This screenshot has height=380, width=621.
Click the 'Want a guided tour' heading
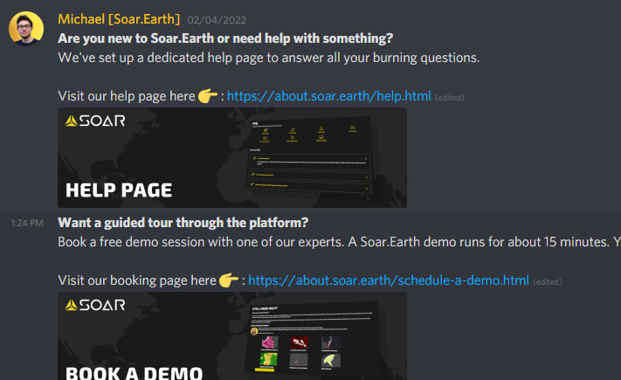[x=183, y=223]
